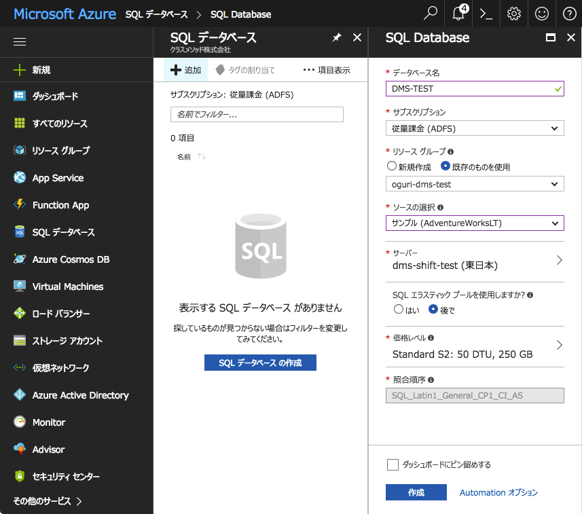Open the Cloud Shell icon in top bar
This screenshot has height=514, width=582.
click(x=486, y=13)
